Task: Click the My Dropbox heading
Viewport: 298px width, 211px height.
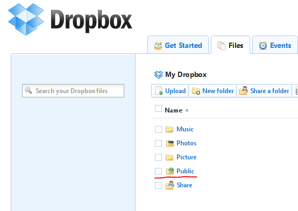Action: pyautogui.click(x=186, y=75)
